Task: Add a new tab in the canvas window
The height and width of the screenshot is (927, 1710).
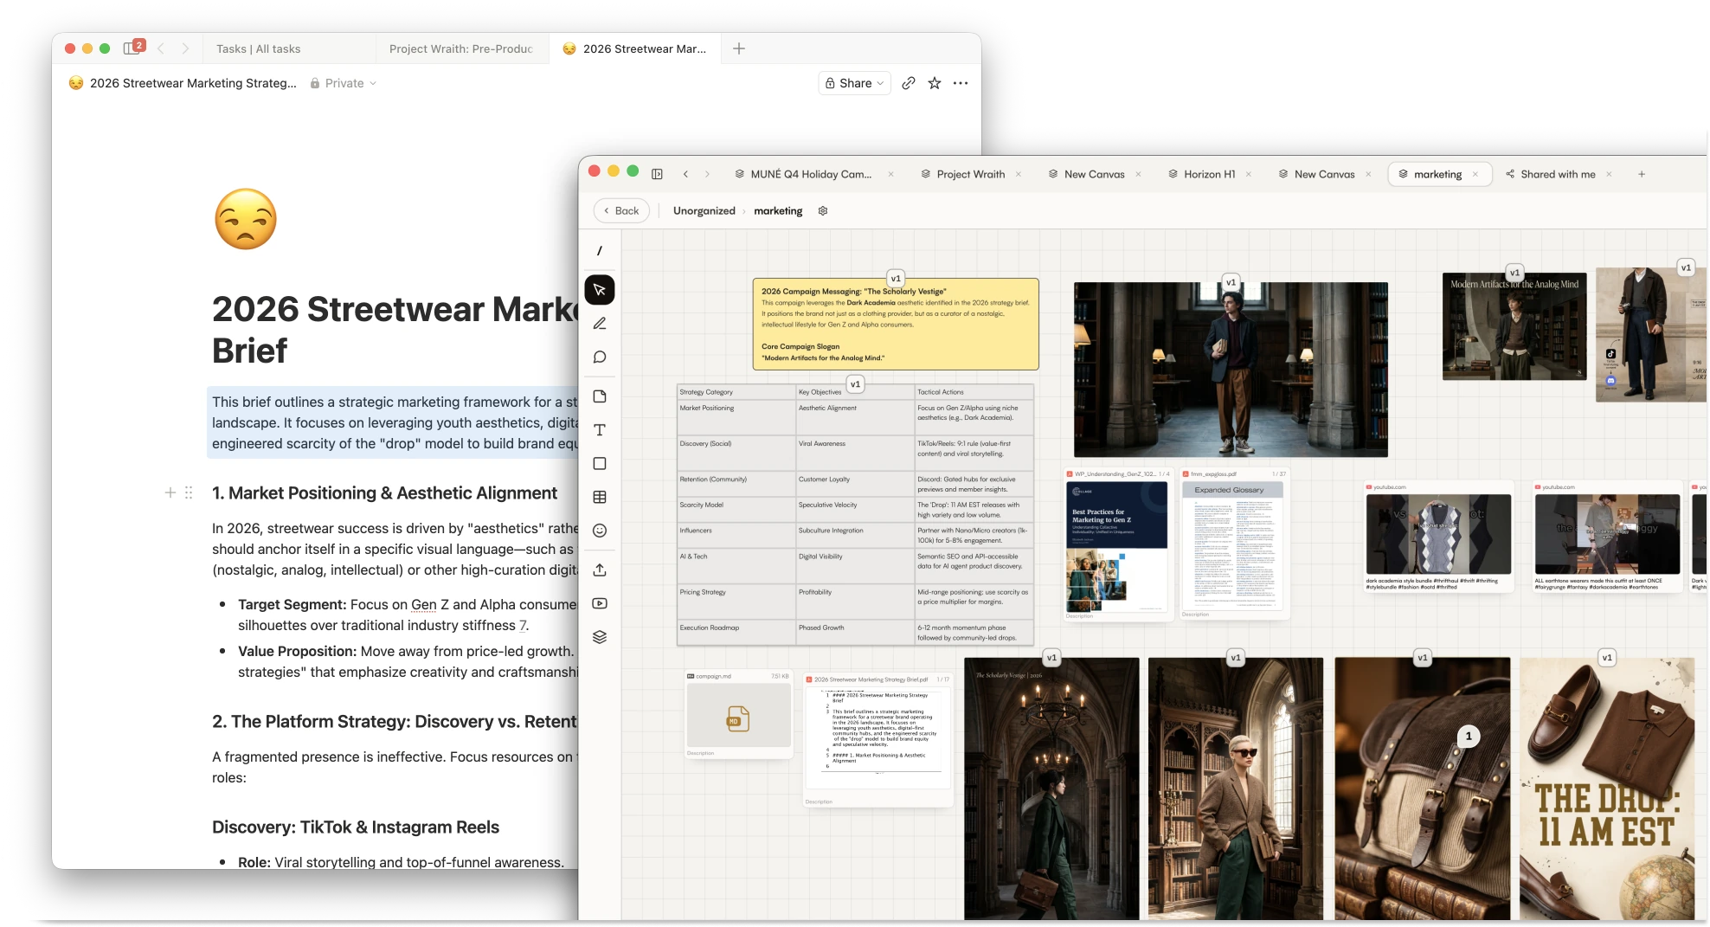Action: click(x=1642, y=174)
